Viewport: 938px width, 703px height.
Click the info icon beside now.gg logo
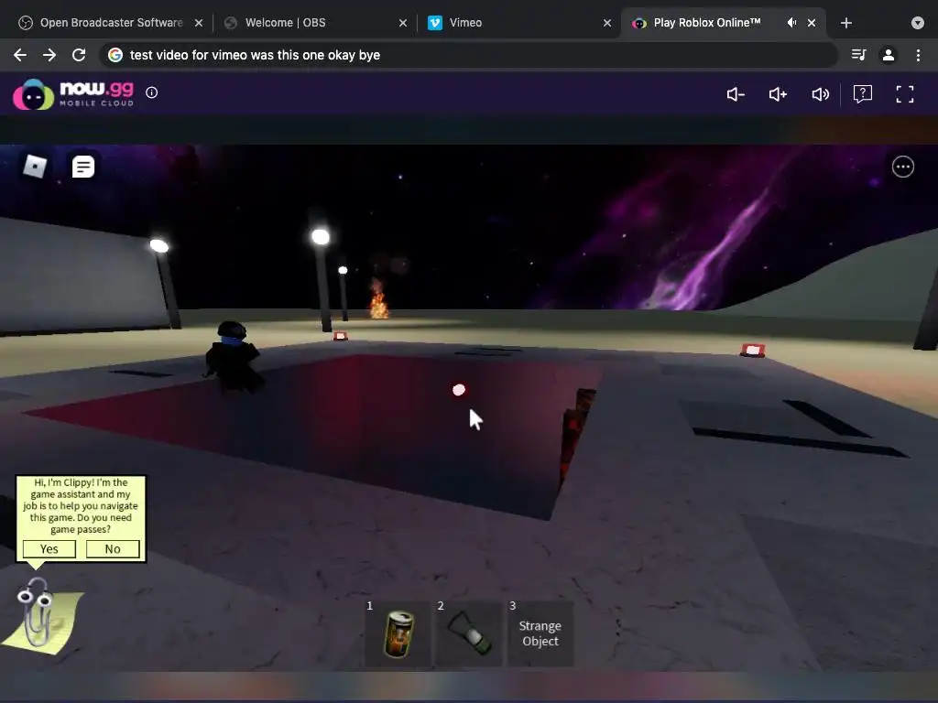pyautogui.click(x=152, y=92)
